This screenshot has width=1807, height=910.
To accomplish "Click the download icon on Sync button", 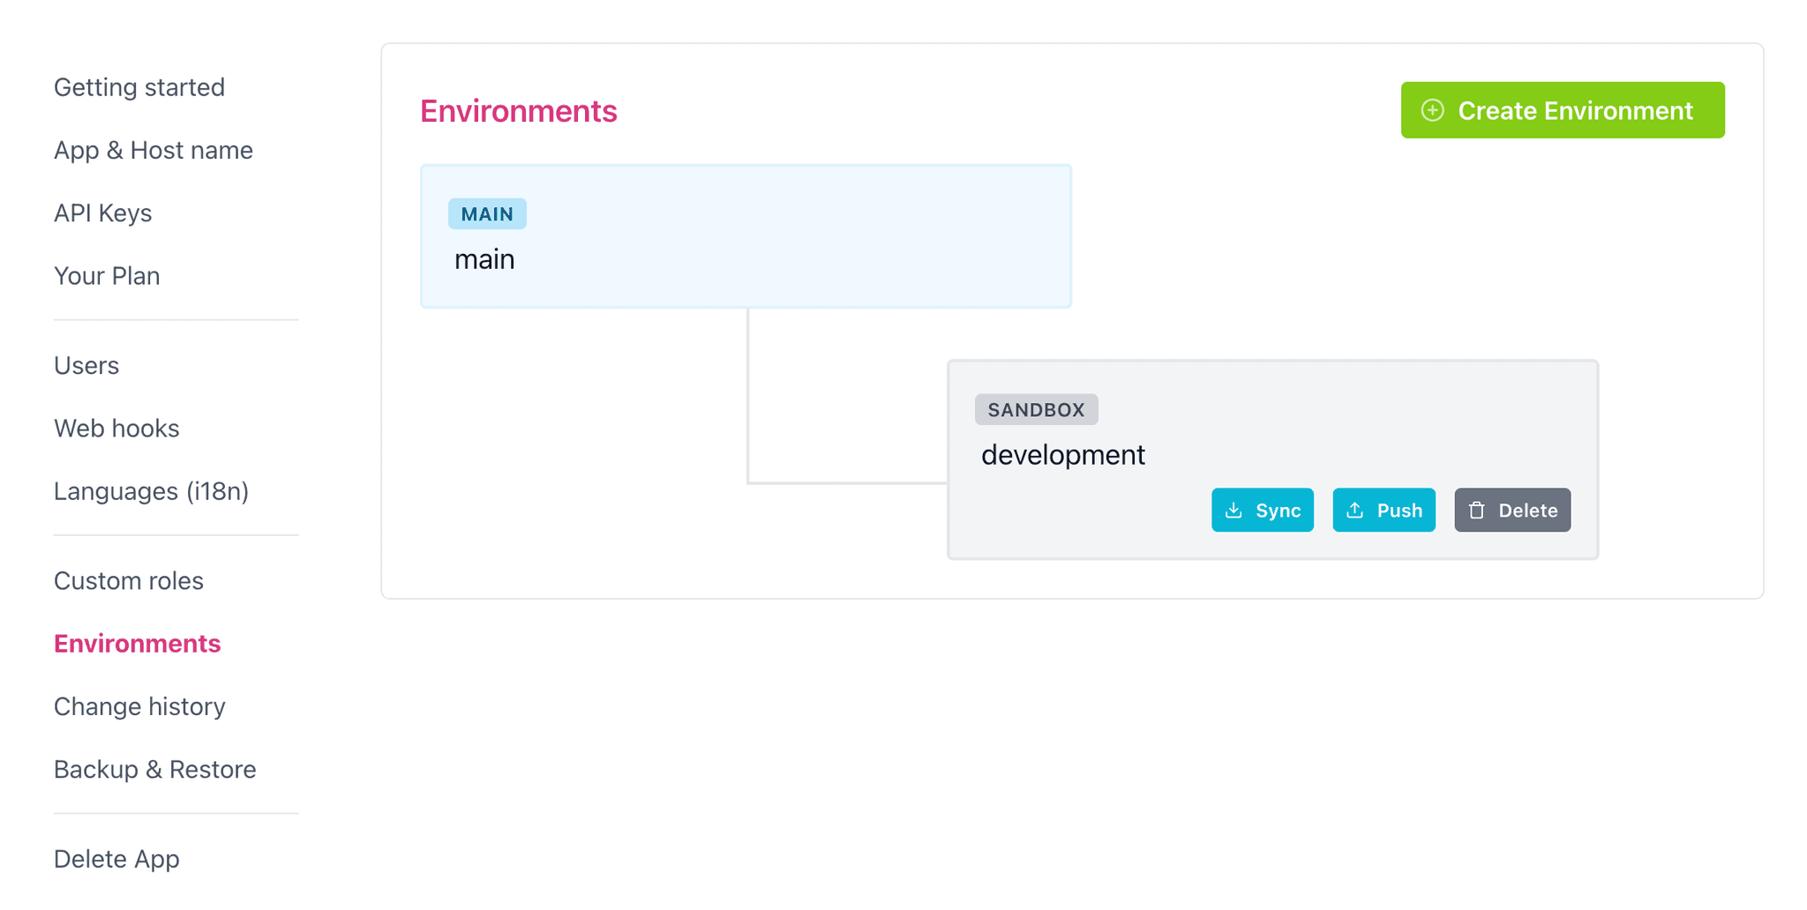I will point(1233,511).
